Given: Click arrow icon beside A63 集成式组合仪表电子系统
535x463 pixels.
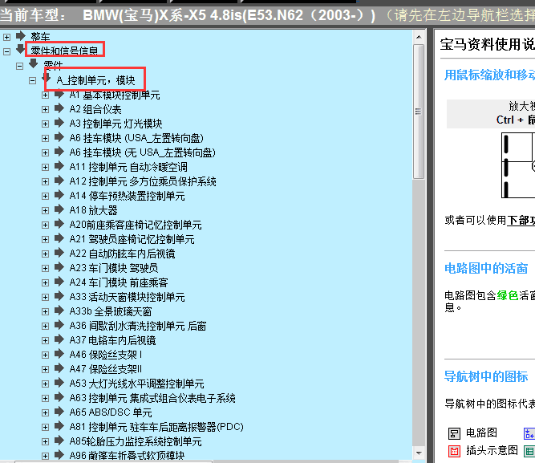Looking at the screenshot, I should 59,396.
